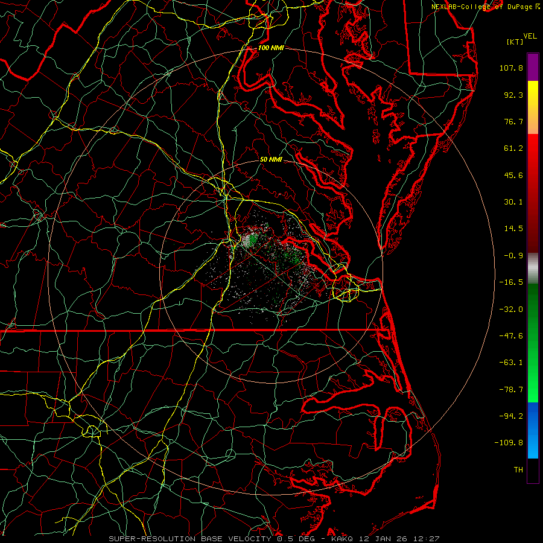The width and height of the screenshot is (543, 543).
Task: Select the -94.2 legend value
Action: click(511, 416)
